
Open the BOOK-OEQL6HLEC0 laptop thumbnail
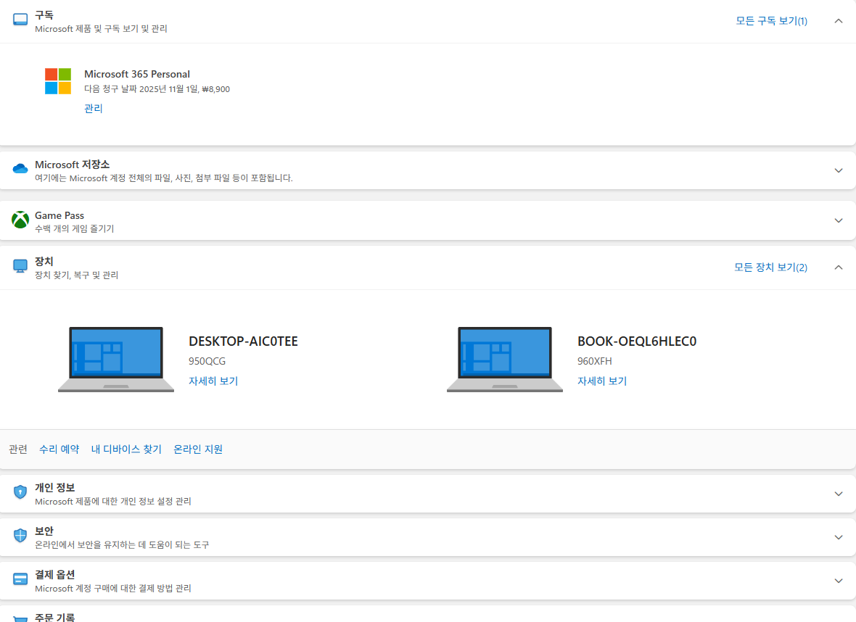pyautogui.click(x=505, y=360)
